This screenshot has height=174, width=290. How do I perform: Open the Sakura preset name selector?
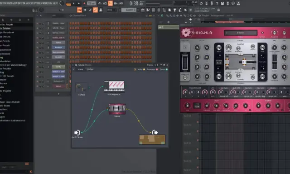pos(241,33)
